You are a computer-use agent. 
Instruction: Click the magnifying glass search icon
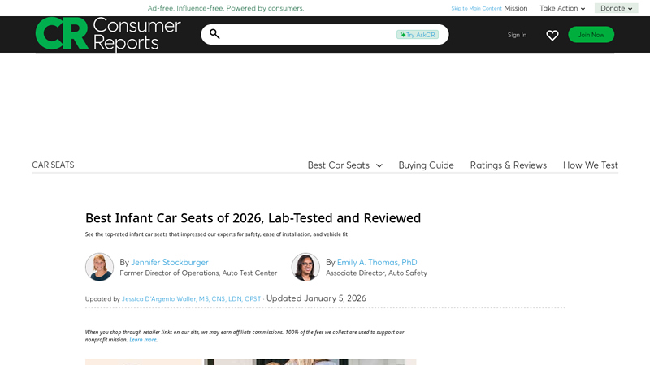(214, 34)
